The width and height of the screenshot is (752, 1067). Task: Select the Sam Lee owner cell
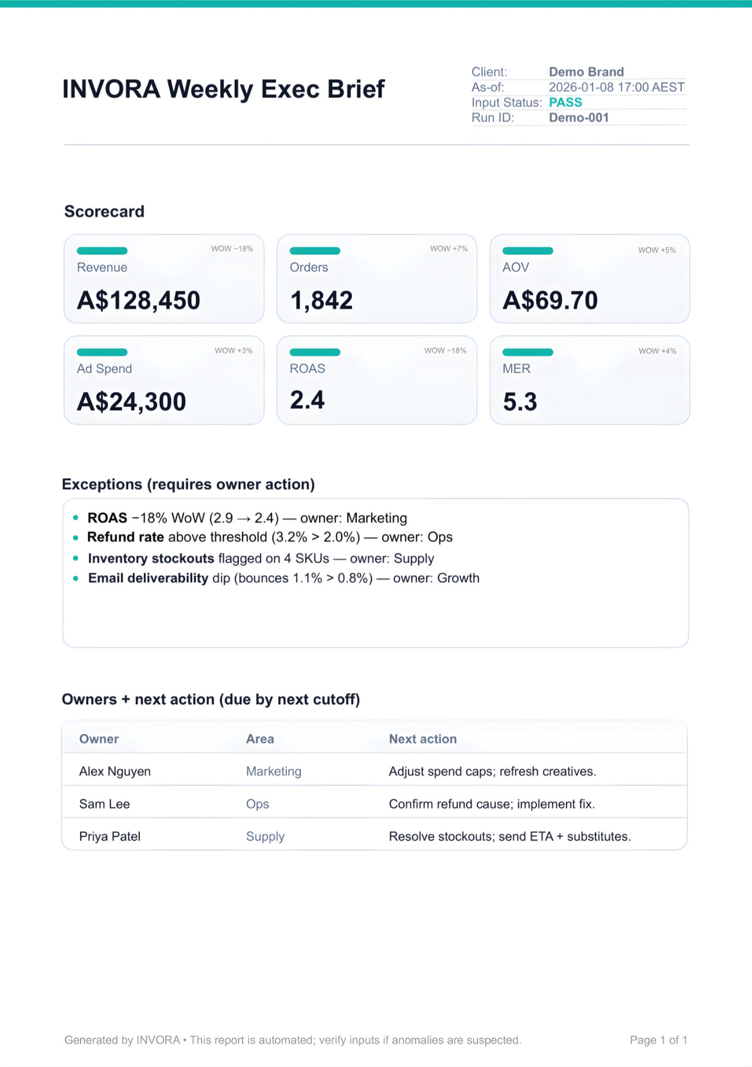coord(104,804)
